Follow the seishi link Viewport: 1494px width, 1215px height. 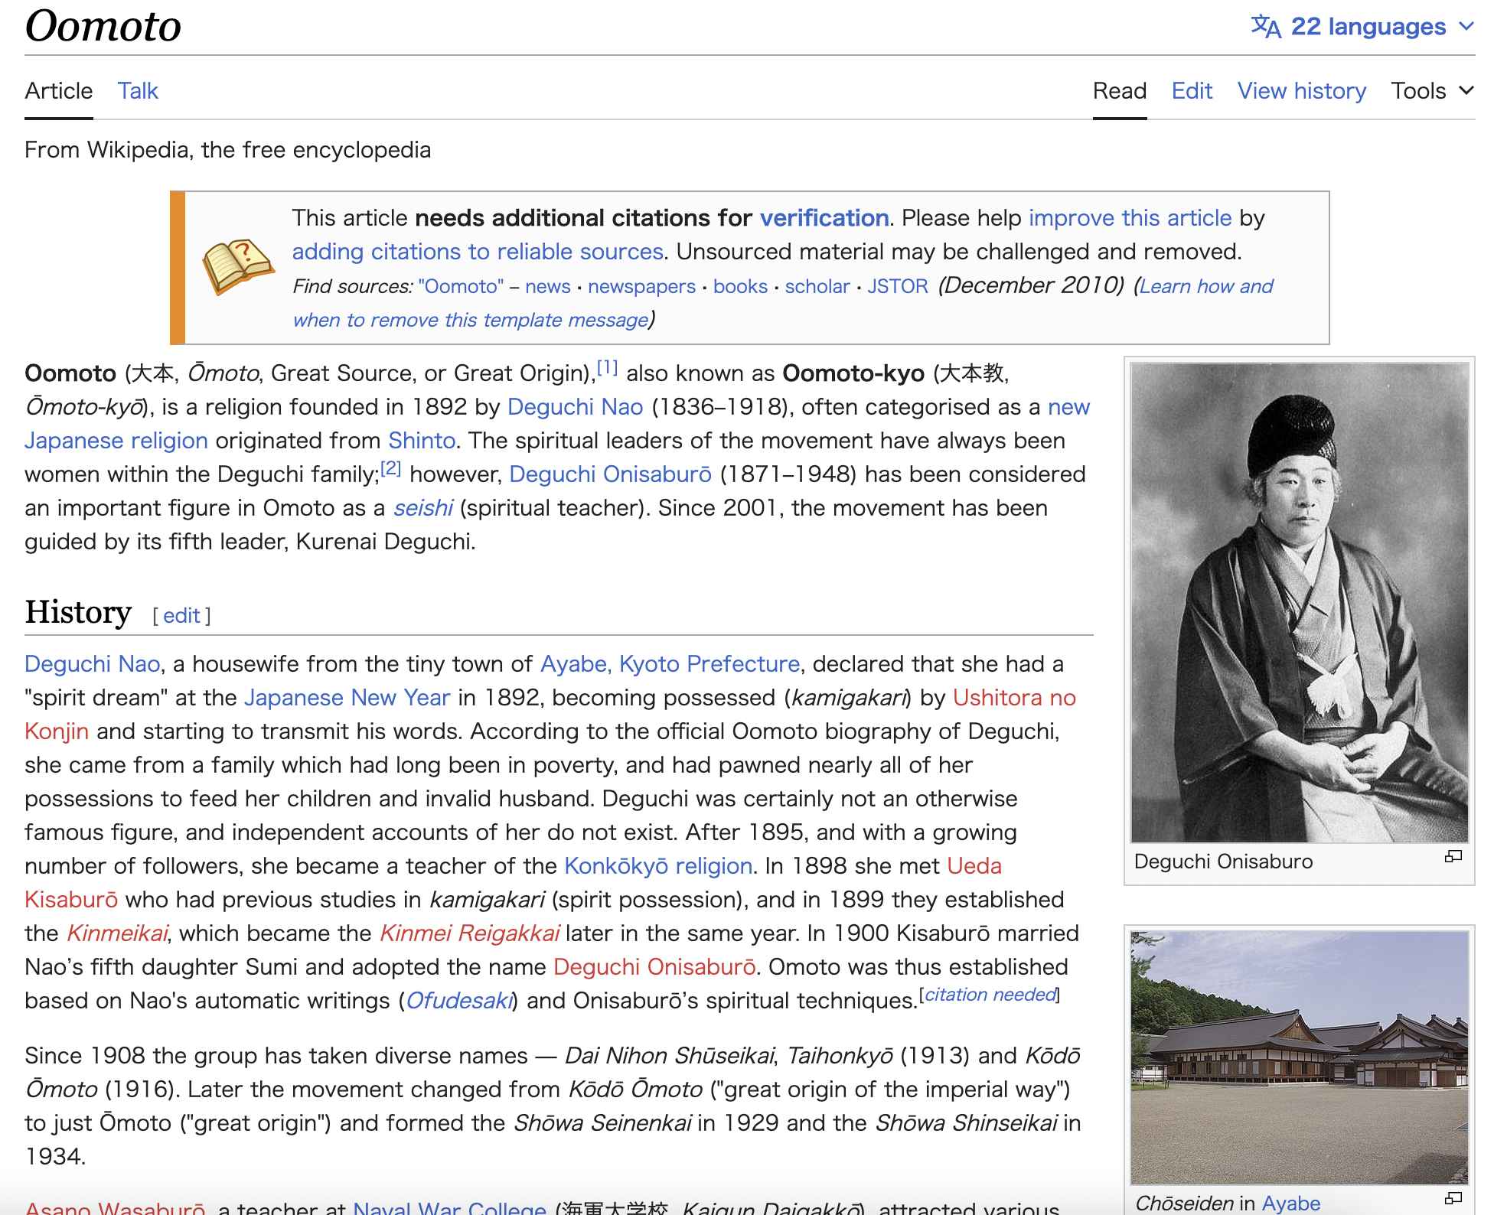coord(423,508)
